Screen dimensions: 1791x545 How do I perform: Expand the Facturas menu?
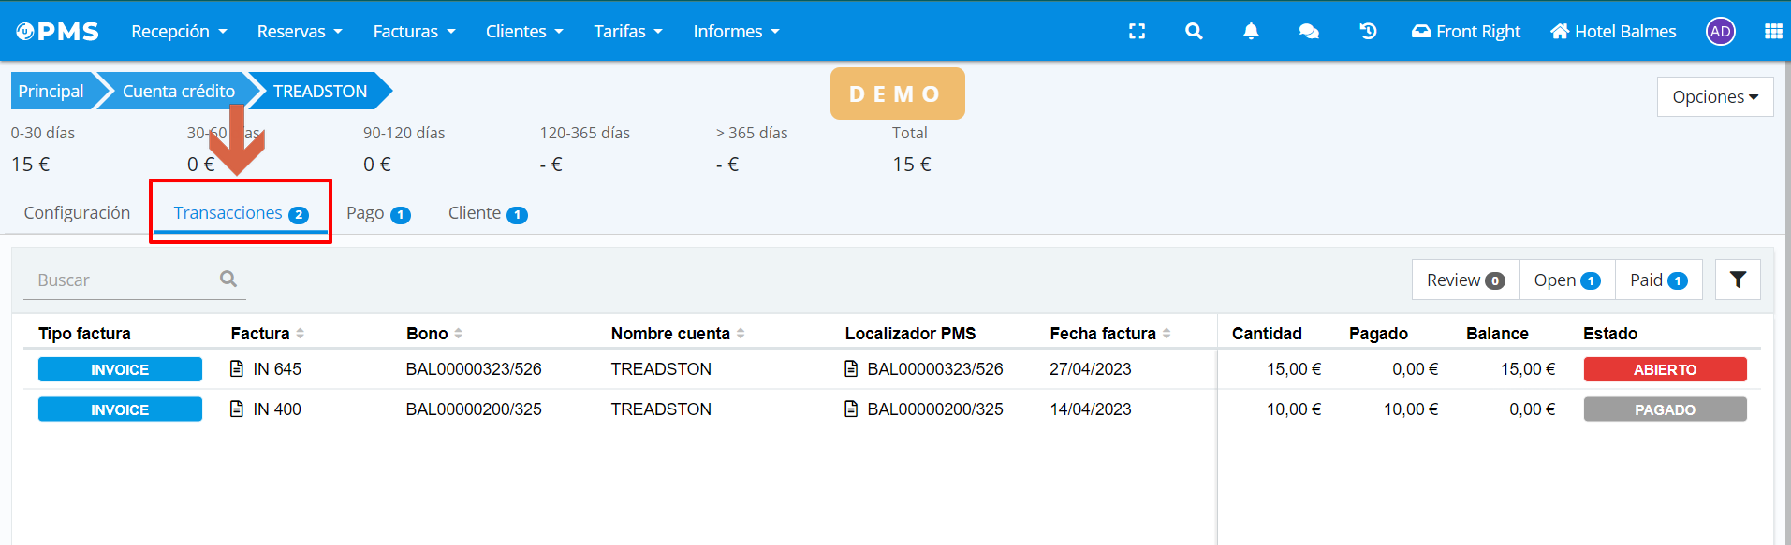point(414,32)
